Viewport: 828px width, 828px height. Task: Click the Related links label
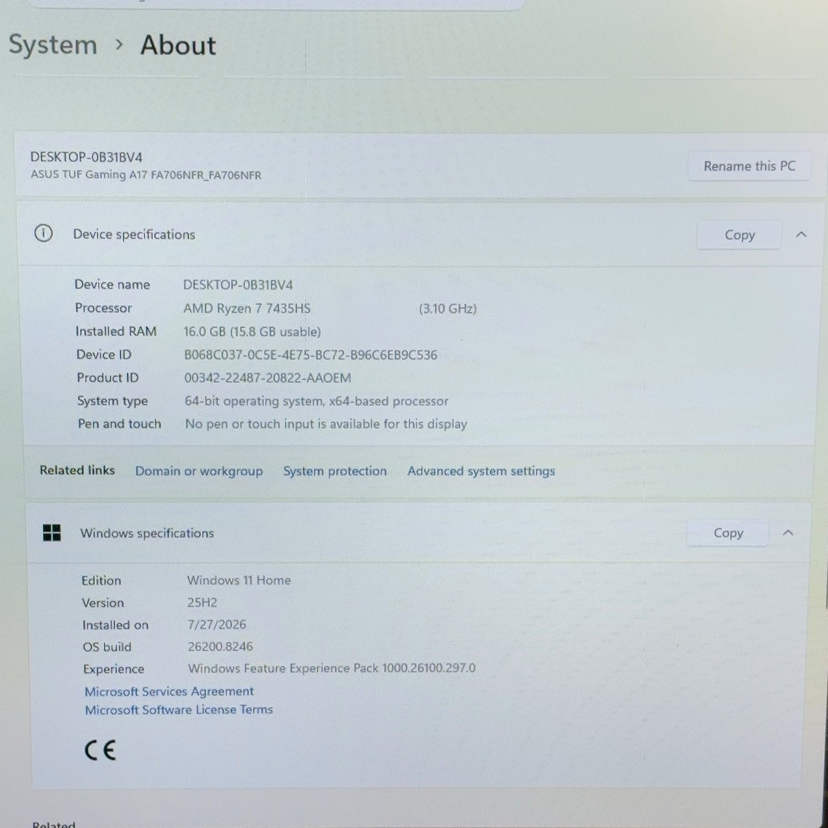click(x=77, y=470)
